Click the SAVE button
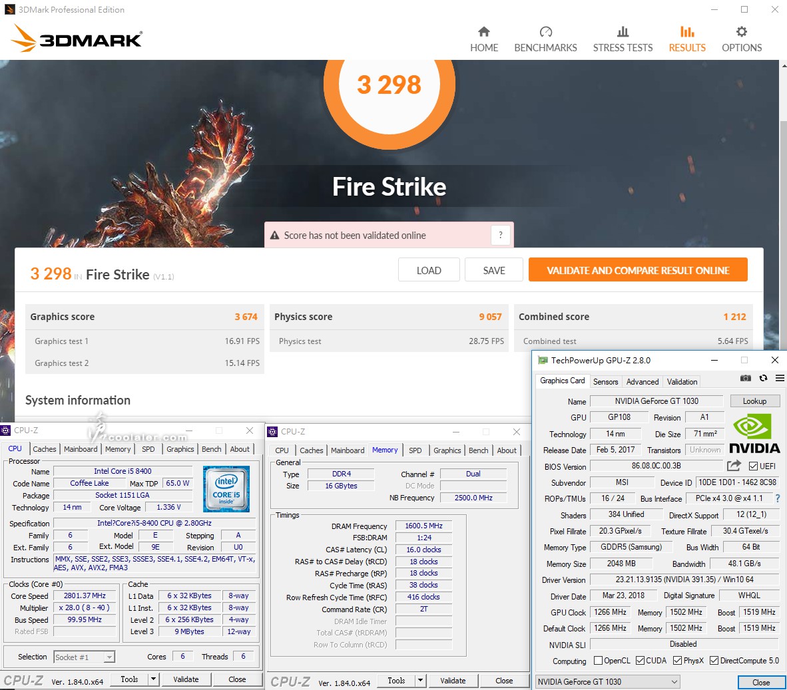Viewport: 787px width, 690px height. click(x=494, y=270)
